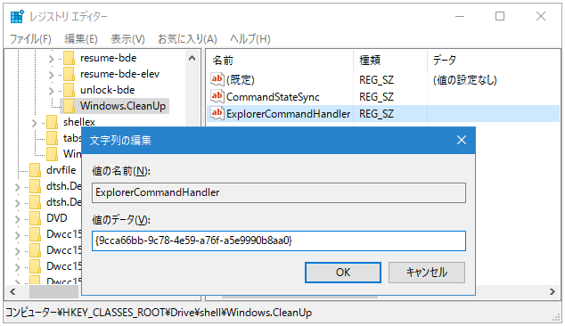Image resolution: width=565 pixels, height=326 pixels.
Task: Open the 編集(E) menu
Action: 81,39
